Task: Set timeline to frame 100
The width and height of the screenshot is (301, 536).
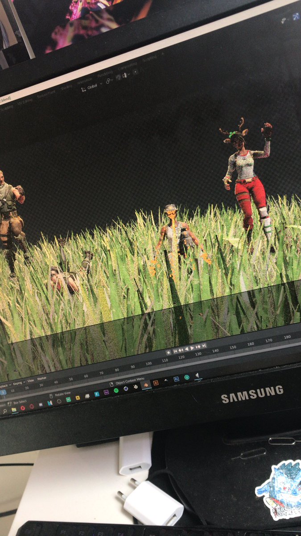Action: point(148,364)
